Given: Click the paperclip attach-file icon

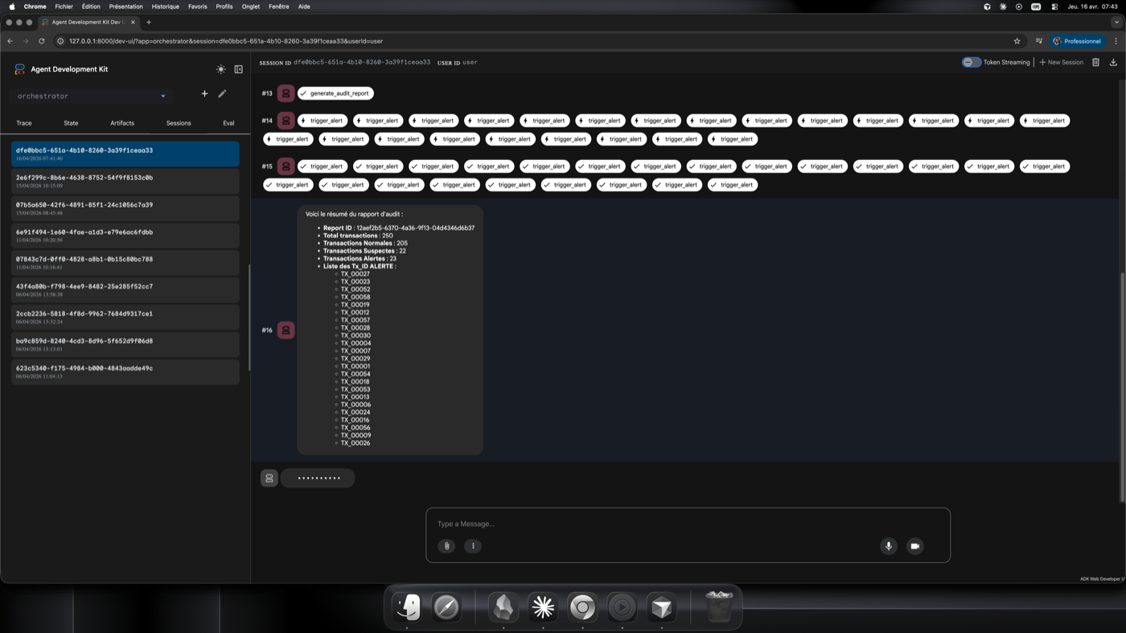Looking at the screenshot, I should [446, 546].
